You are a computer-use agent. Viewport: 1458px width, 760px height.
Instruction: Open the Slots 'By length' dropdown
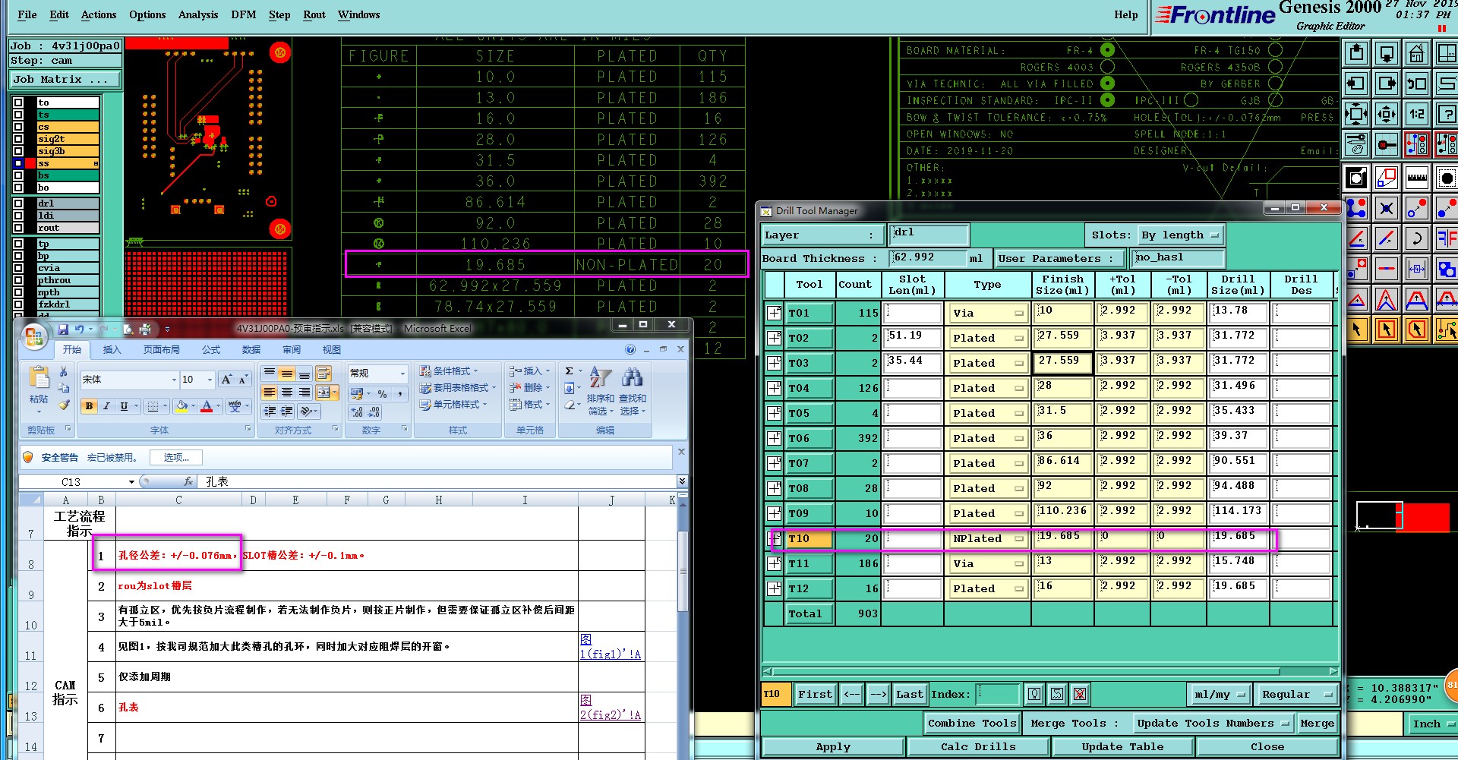pos(1182,235)
